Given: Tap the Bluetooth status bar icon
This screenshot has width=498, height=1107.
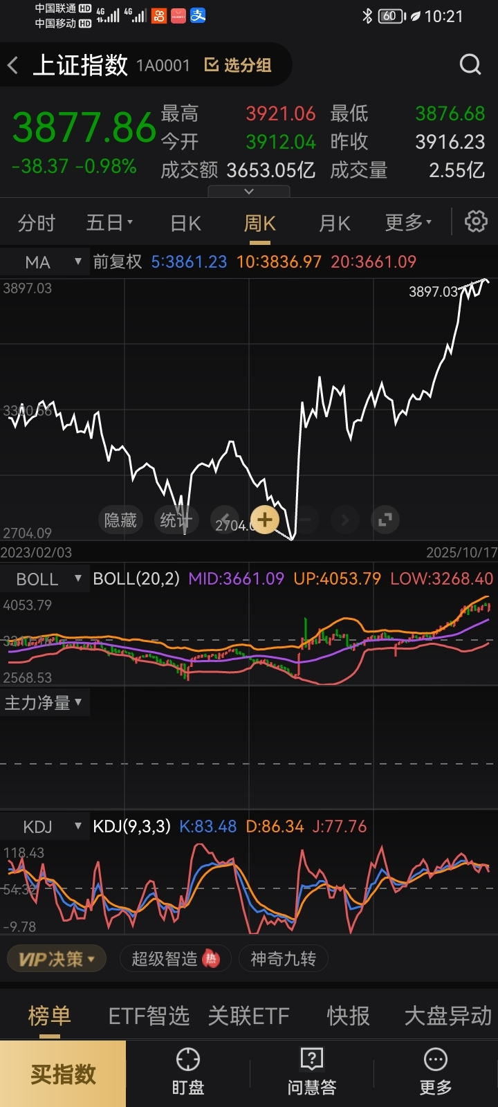Looking at the screenshot, I should 367,16.
